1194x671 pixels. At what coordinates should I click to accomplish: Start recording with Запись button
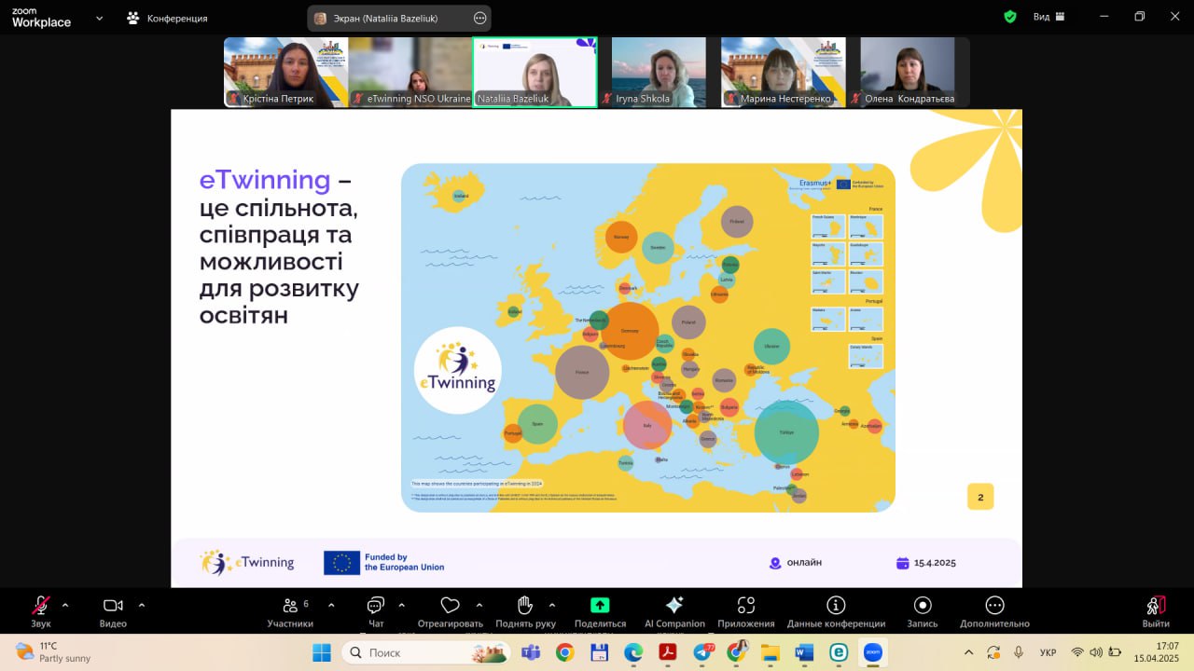923,612
